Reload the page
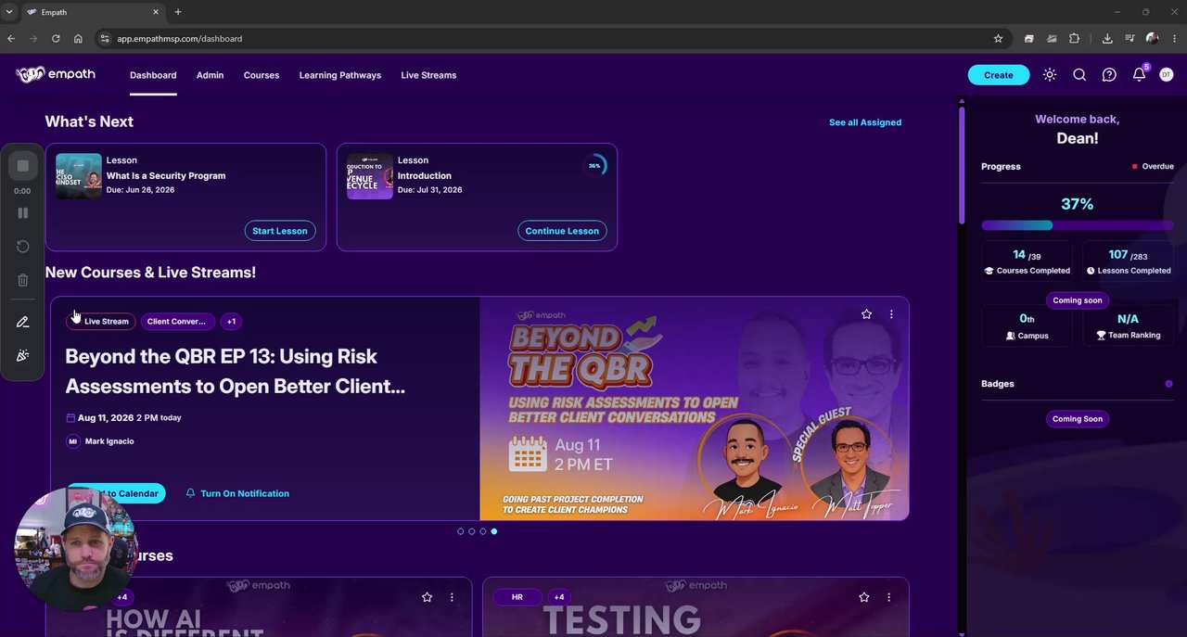This screenshot has width=1187, height=637. (x=56, y=39)
